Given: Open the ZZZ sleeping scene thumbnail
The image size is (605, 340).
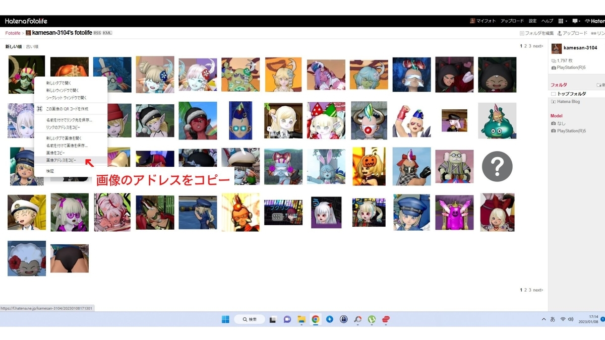Looking at the screenshot, I should pyautogui.click(x=283, y=213).
